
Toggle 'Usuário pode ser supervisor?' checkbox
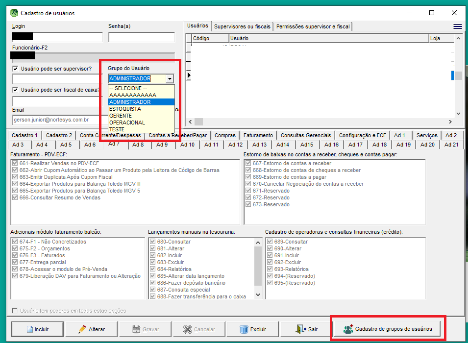pyautogui.click(x=16, y=69)
